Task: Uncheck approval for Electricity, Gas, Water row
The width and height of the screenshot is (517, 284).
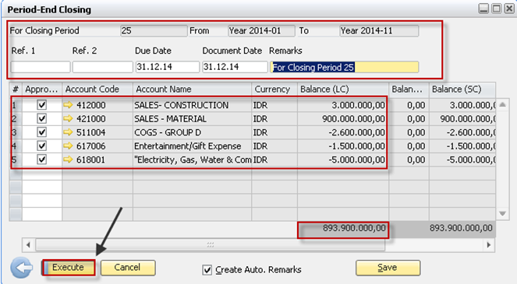Action: pos(42,160)
